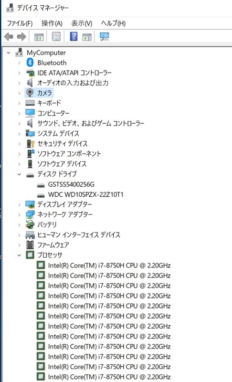Click the IDE ATA/ATAPI コントローラー icon
Viewport: 232px width, 382px height.
click(x=30, y=73)
